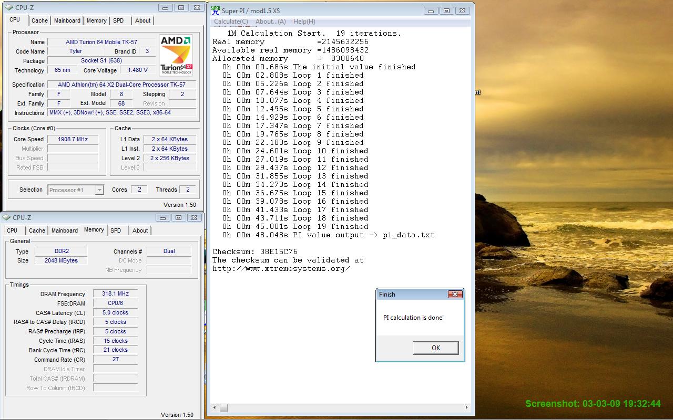Click the CAS# Latency value "5.0 clocks"
Screen dimensions: 673x420
(x=116, y=313)
